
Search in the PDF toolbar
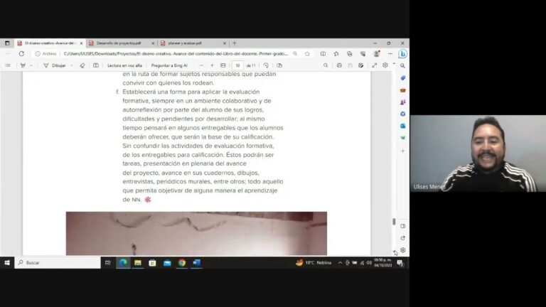click(326, 65)
